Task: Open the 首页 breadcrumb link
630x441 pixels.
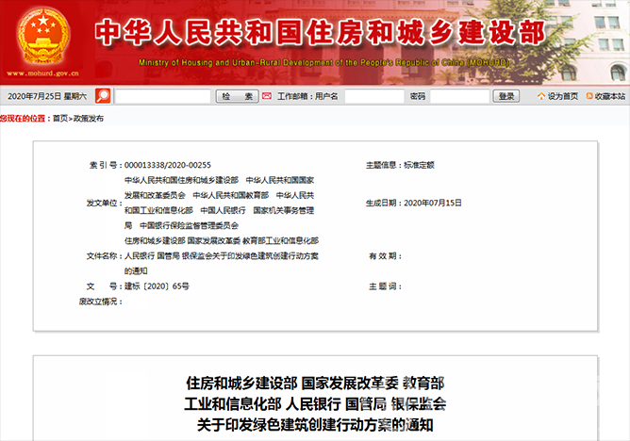Action: click(60, 119)
